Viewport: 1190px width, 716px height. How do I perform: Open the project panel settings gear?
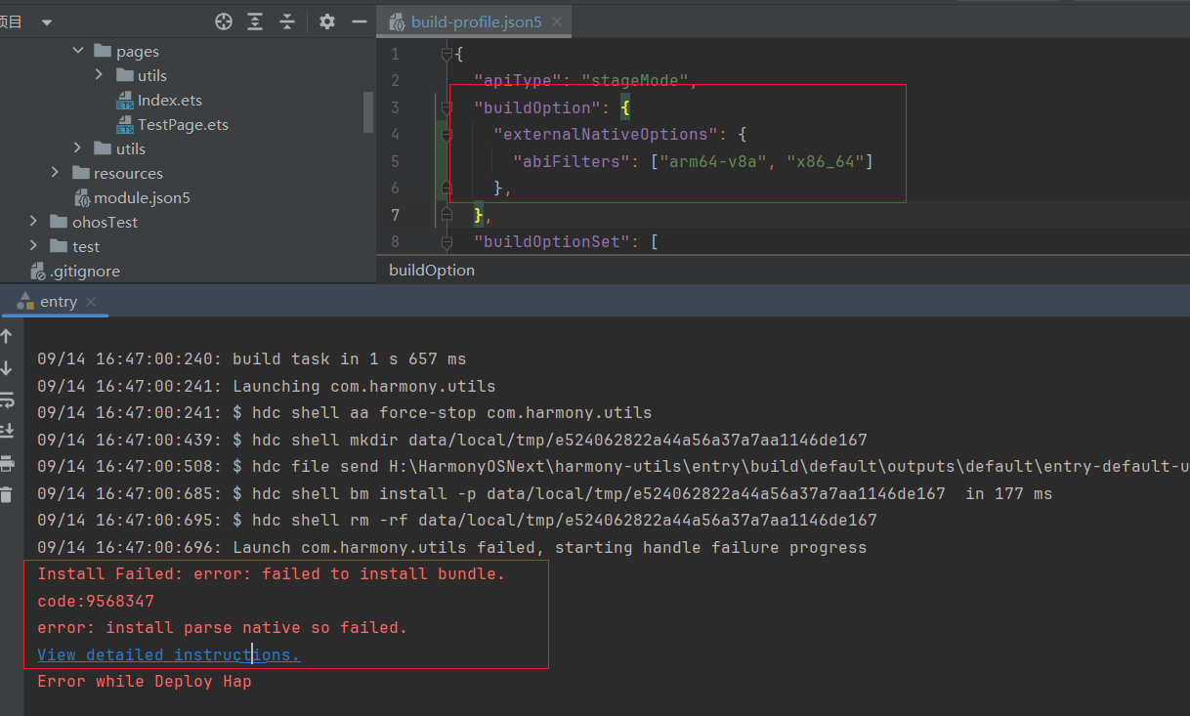coord(327,21)
